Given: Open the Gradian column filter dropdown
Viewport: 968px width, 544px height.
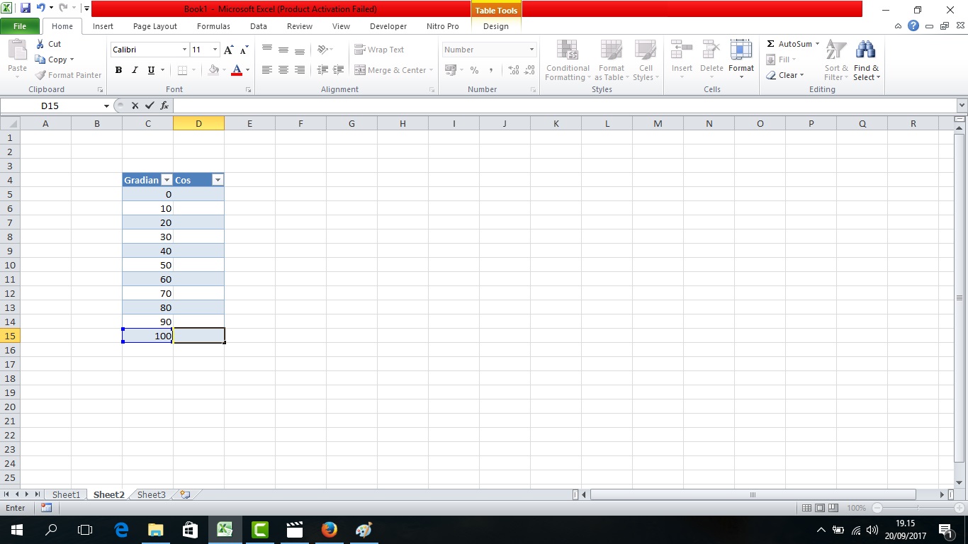Looking at the screenshot, I should click(167, 180).
